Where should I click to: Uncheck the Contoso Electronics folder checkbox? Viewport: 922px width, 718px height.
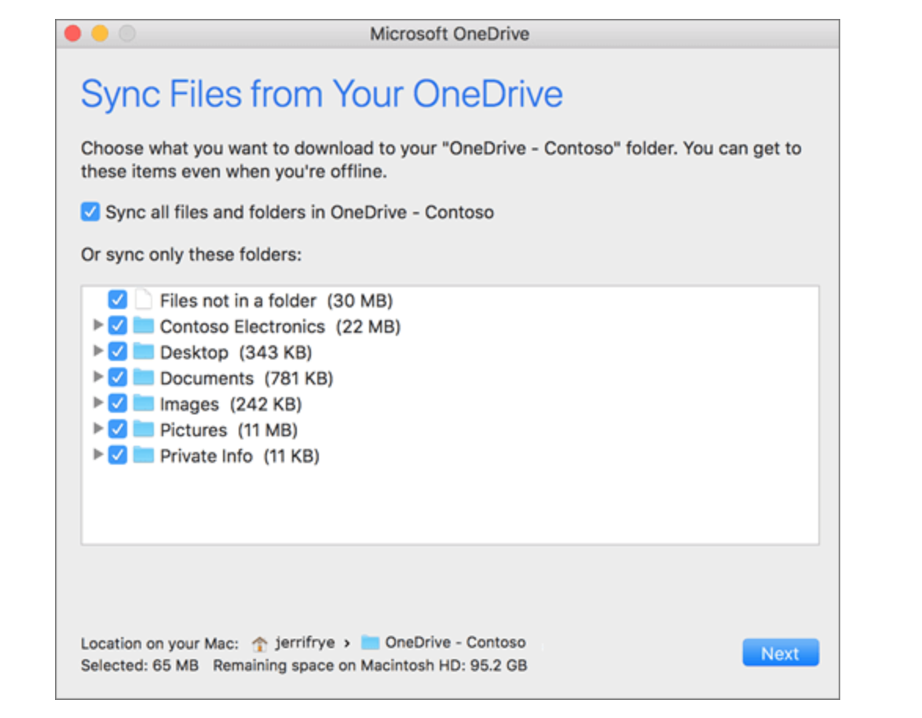(x=118, y=326)
